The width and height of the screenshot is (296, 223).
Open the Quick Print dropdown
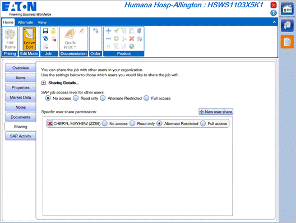pyautogui.click(x=70, y=39)
